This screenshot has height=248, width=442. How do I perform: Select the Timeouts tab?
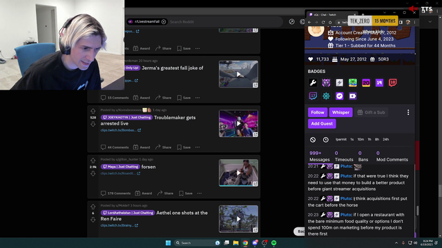pos(344,156)
